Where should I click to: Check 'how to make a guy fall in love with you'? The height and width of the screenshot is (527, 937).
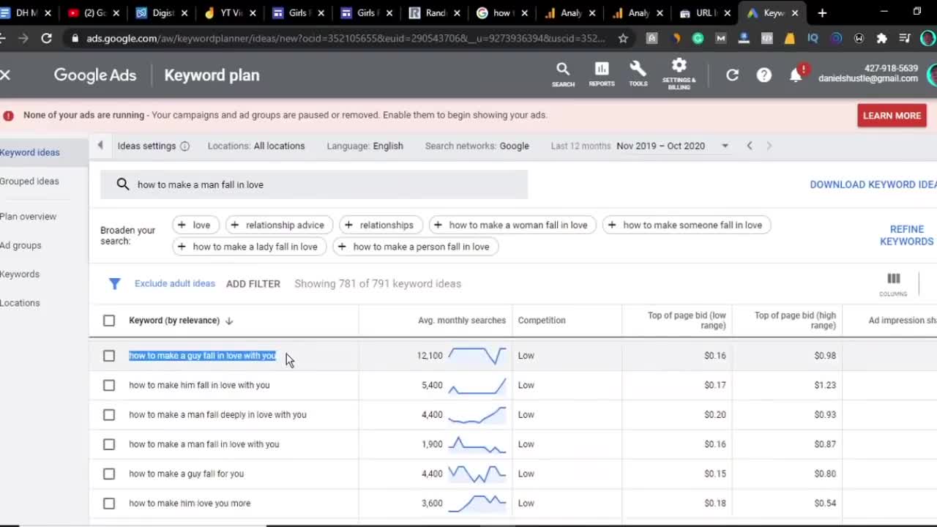click(x=109, y=356)
